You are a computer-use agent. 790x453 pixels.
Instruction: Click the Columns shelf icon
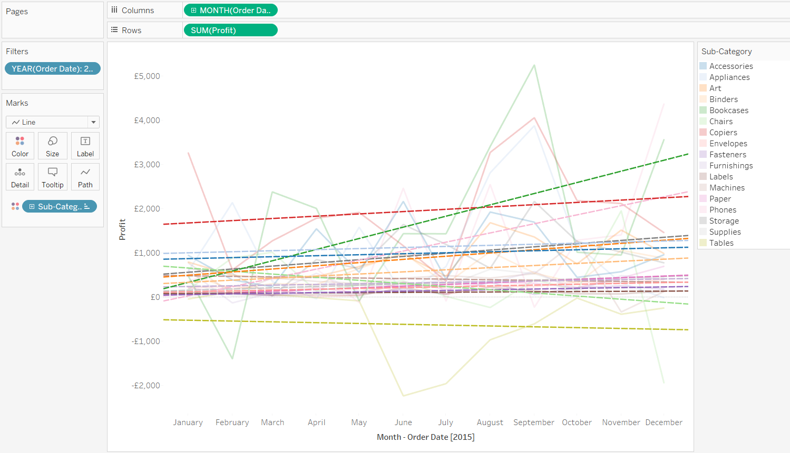click(x=114, y=10)
